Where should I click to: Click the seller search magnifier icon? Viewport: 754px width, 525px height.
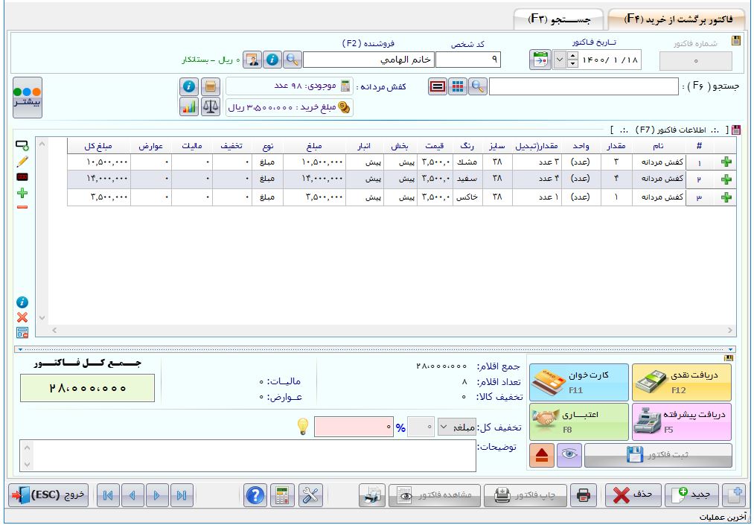click(293, 60)
